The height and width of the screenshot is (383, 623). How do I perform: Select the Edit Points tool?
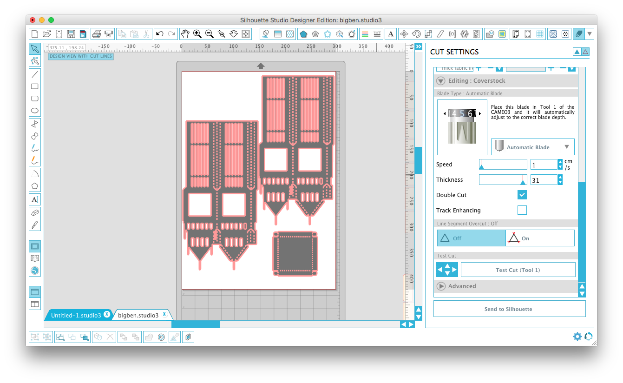point(35,61)
